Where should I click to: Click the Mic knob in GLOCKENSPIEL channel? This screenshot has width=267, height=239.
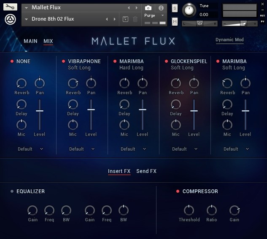[x=176, y=125]
